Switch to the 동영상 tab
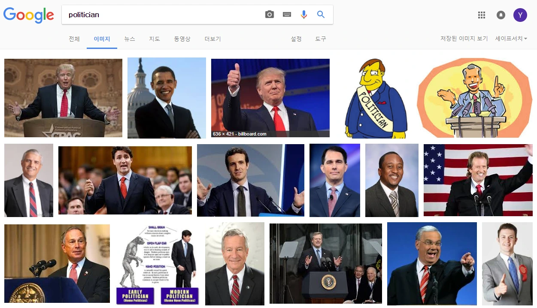The width and height of the screenshot is (537, 308). 182,39
